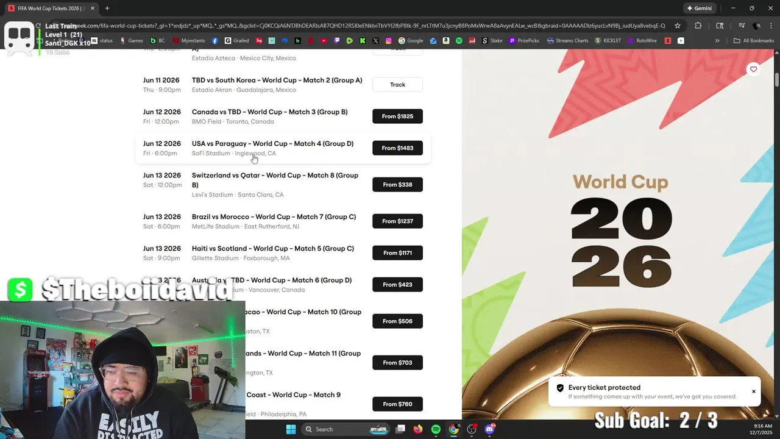Open the Streams Charts bookmark
The width and height of the screenshot is (780, 439).
pos(567,41)
